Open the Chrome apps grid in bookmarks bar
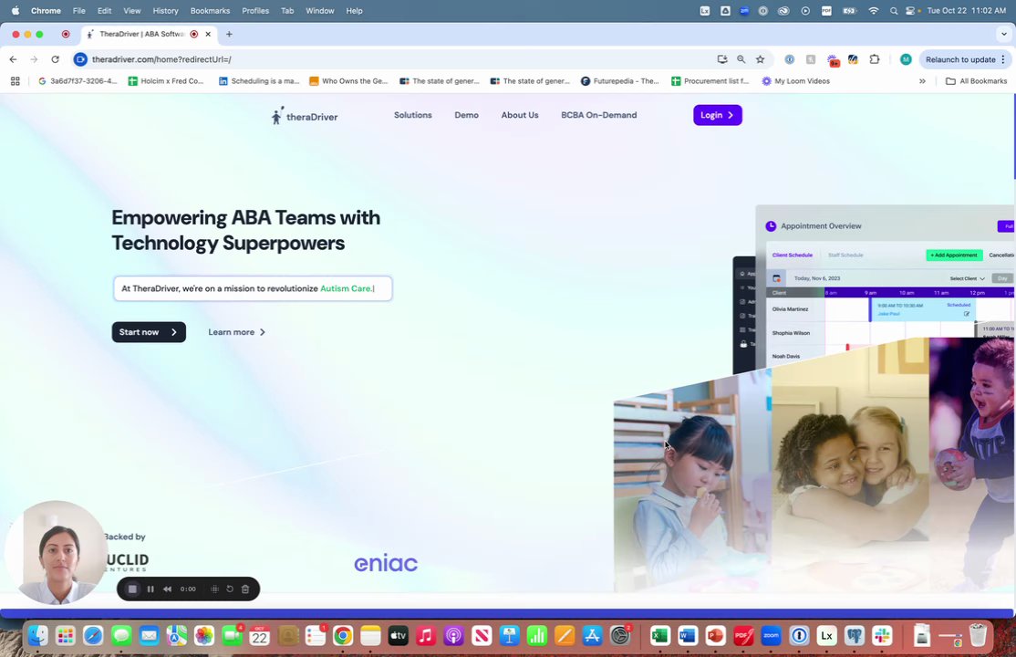The width and height of the screenshot is (1016, 657). click(x=15, y=81)
